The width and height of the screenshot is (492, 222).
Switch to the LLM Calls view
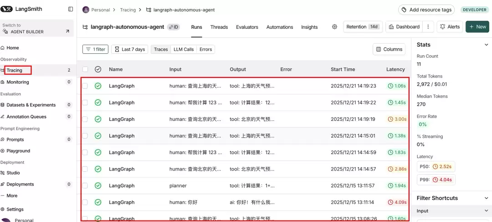coord(184,49)
